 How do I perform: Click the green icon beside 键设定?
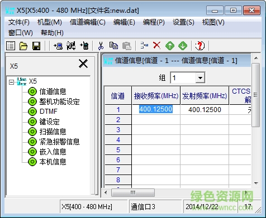(32, 122)
